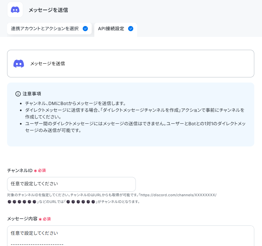Image resolution: width=262 pixels, height=246 pixels.
Task: Click the help text がチャンネルIDとなります
Action: click(119, 202)
